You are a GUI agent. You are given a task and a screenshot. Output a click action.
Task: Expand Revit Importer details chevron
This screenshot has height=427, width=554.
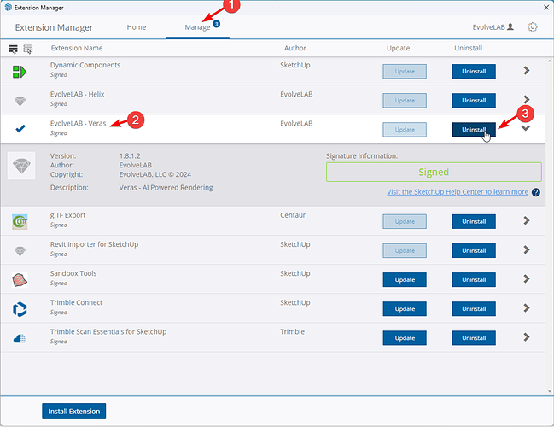pyautogui.click(x=526, y=250)
